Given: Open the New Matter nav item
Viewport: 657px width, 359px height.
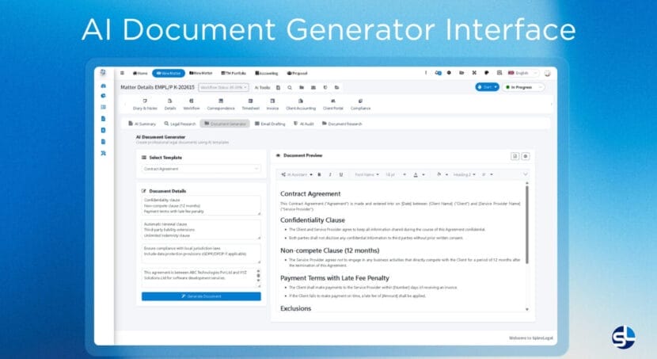Looking at the screenshot, I should tap(201, 73).
